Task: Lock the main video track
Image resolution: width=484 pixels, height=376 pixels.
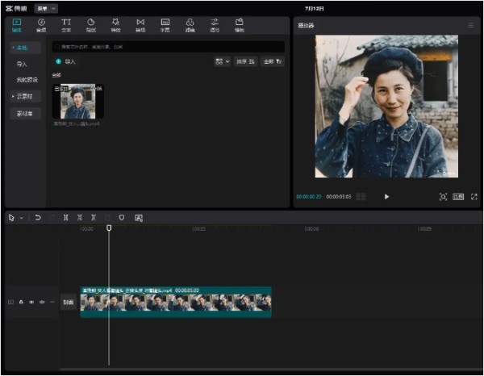Action: (21, 302)
